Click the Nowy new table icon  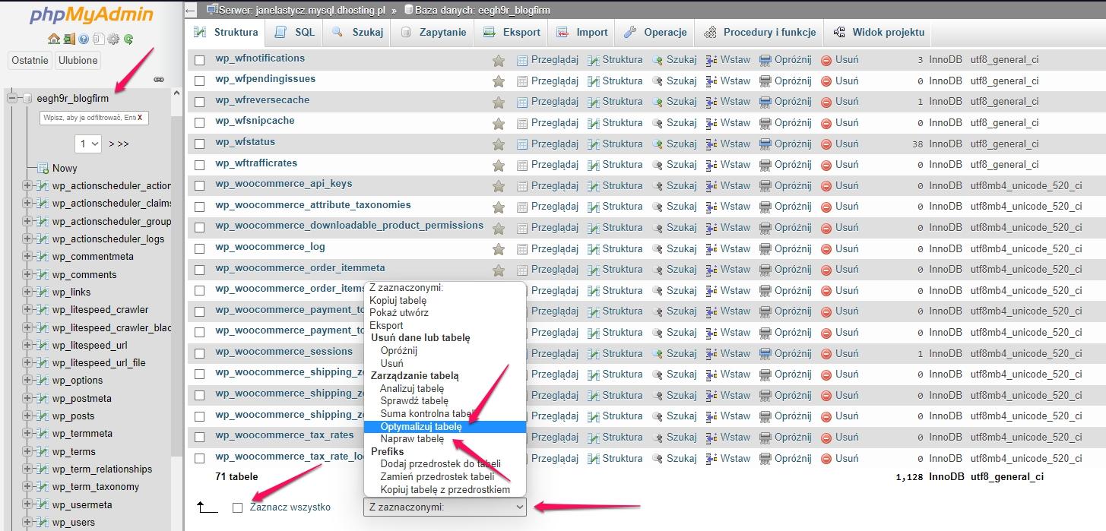43,169
